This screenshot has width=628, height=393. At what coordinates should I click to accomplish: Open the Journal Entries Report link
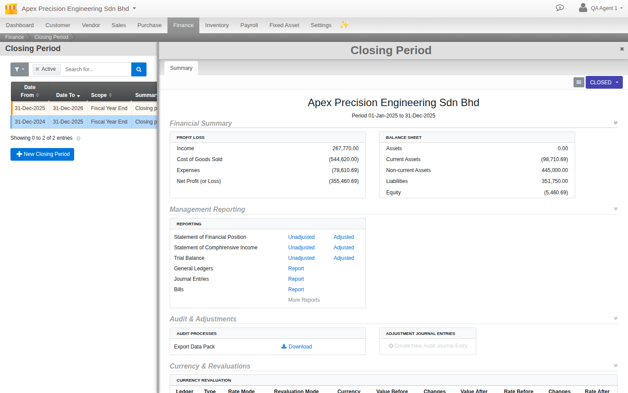pos(296,279)
